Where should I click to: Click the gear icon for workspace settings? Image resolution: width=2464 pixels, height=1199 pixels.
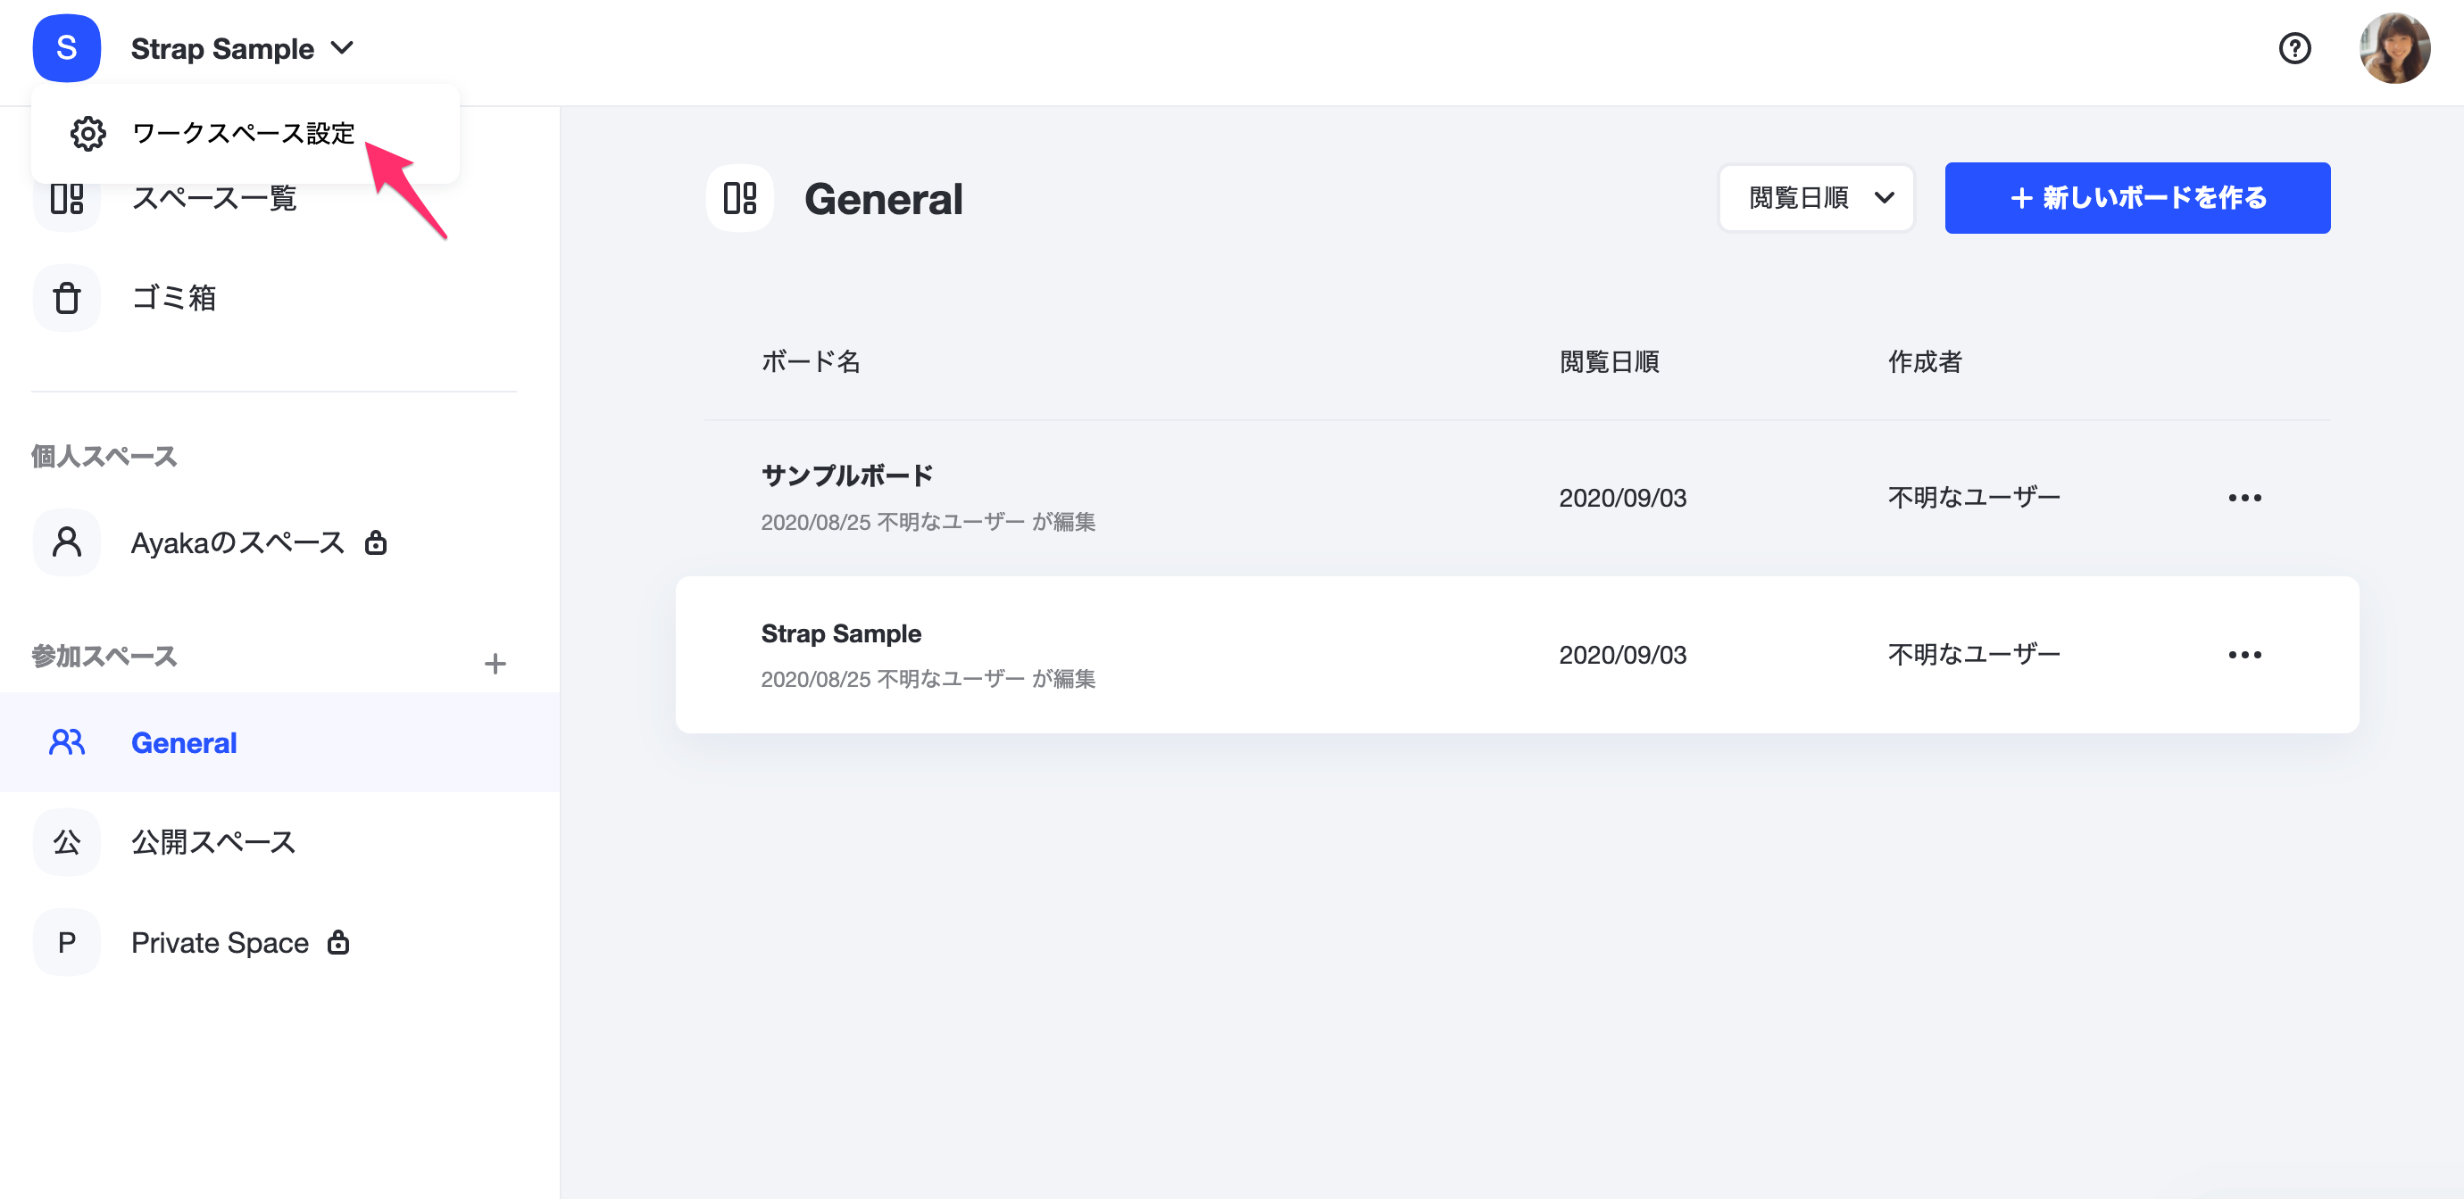pos(88,134)
